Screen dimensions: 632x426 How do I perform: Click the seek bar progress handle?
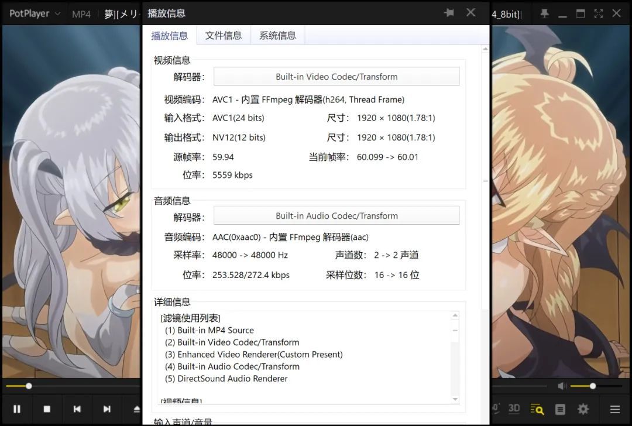pyautogui.click(x=28, y=386)
